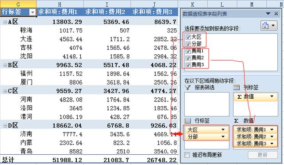Open dropdown for 求和项:费用1 value field
284x165 pixels.
(x=272, y=129)
